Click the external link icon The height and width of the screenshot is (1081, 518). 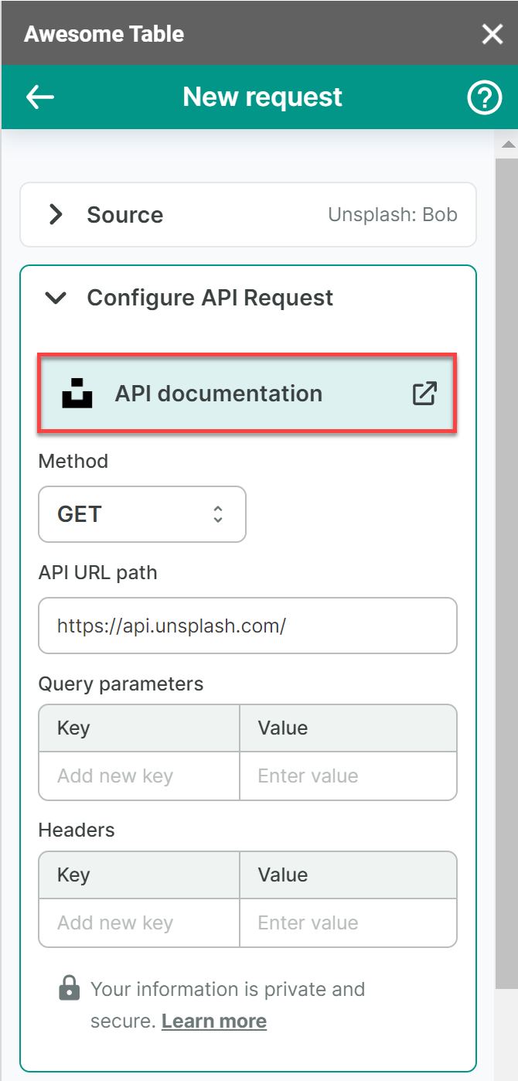424,394
